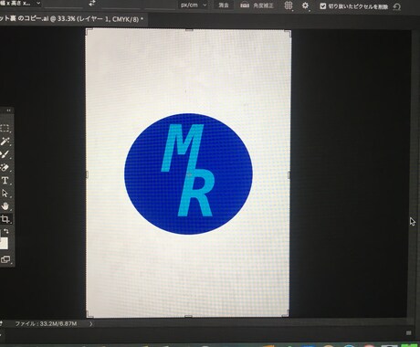This screenshot has height=347, width=420.
Task: Click the crop height input field
Action: pos(120,5)
